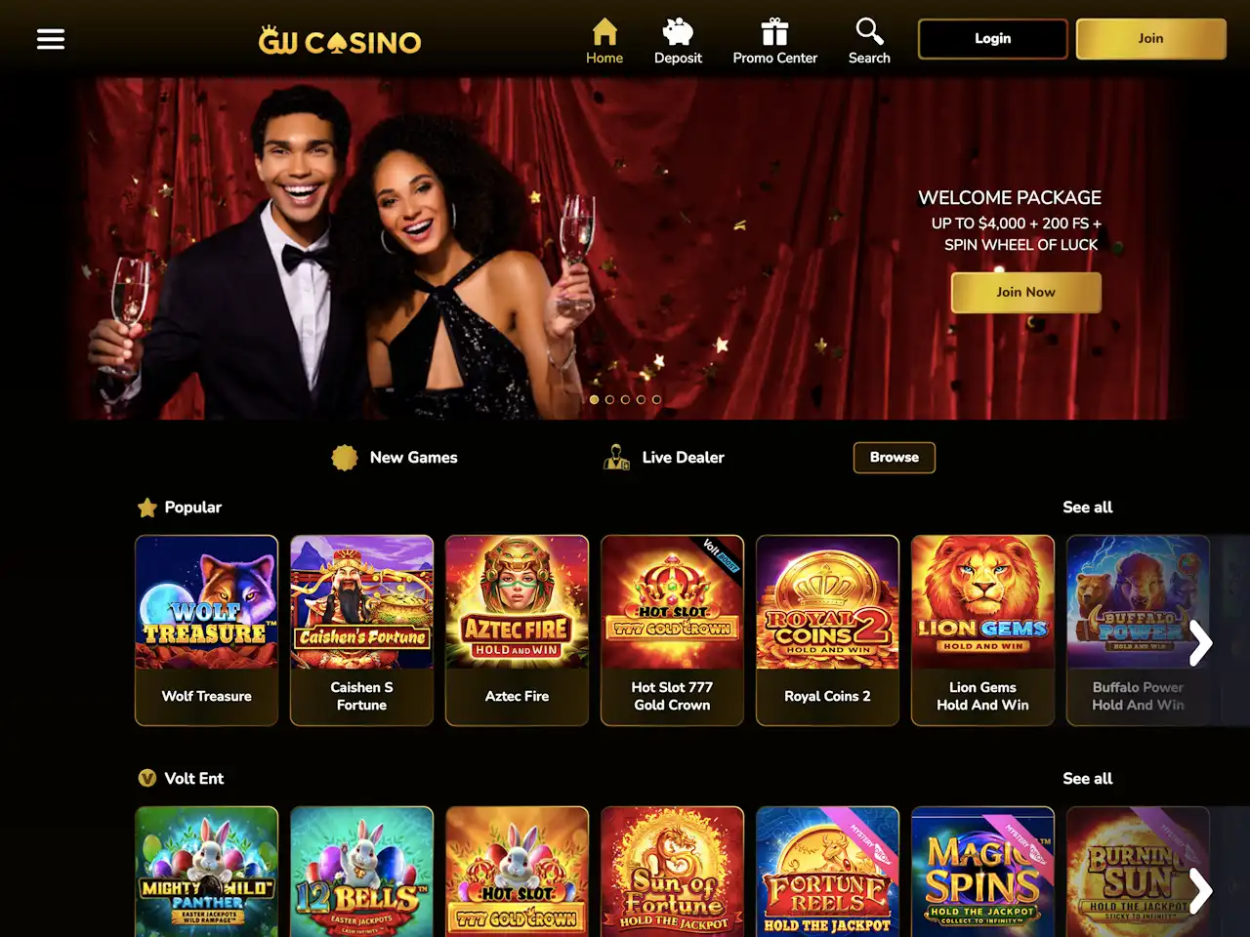Select the second banner carousel dot
The width and height of the screenshot is (1250, 937).
point(609,399)
